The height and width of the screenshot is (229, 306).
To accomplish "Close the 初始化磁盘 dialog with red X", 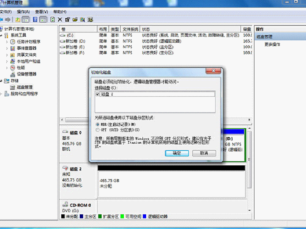I will pos(214,71).
